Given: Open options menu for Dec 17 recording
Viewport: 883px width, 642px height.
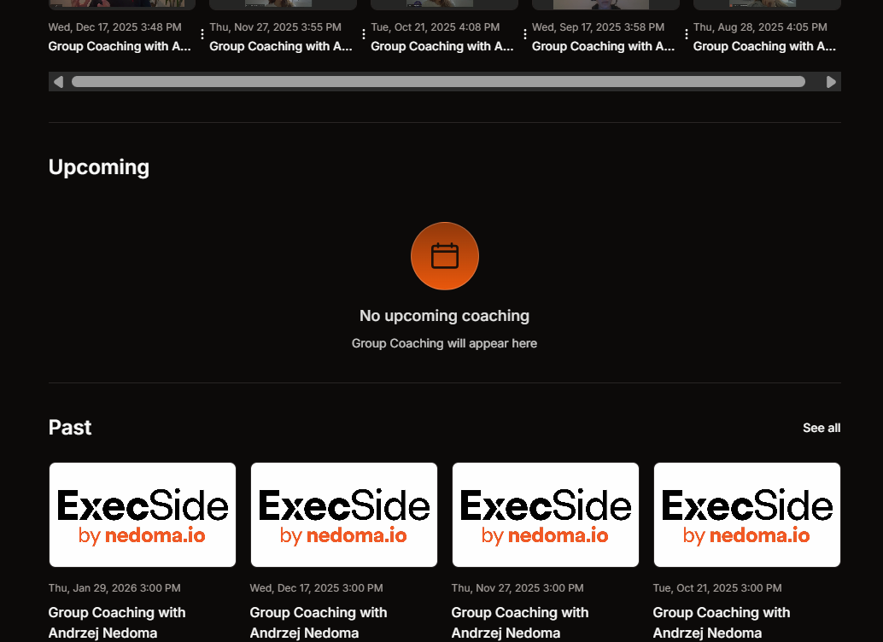Looking at the screenshot, I should point(202,35).
